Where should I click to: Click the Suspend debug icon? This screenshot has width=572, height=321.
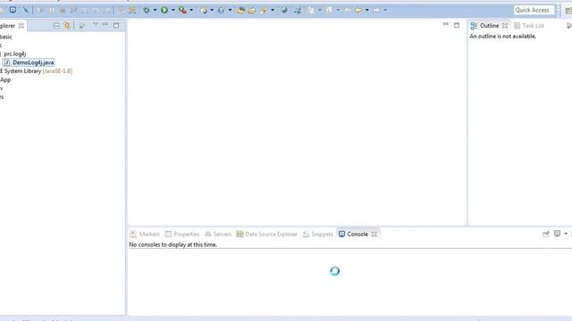pyautogui.click(x=52, y=10)
